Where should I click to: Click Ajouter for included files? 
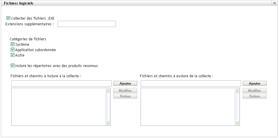(125, 83)
